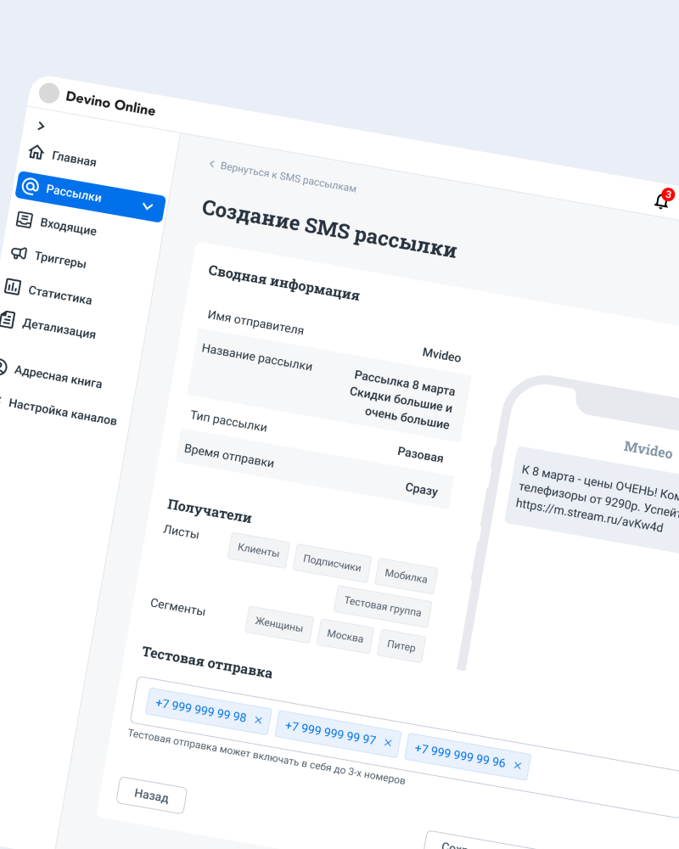Expand the sidebar with the arrow icon

click(41, 127)
